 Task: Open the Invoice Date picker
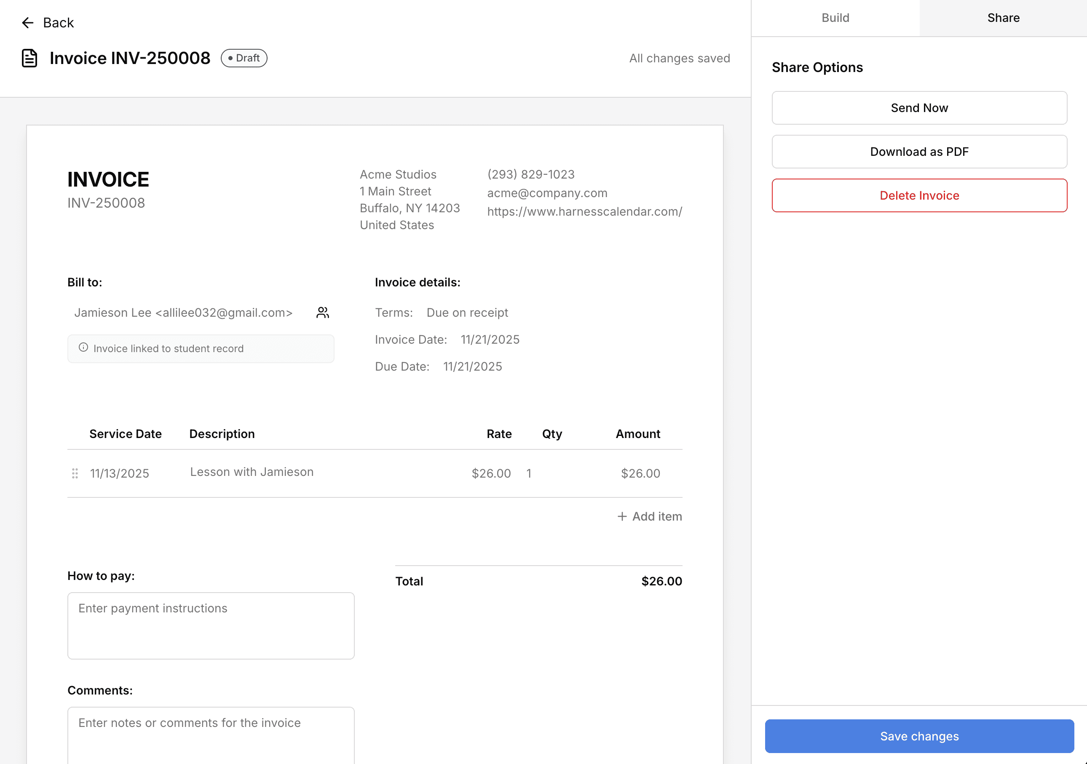(490, 339)
